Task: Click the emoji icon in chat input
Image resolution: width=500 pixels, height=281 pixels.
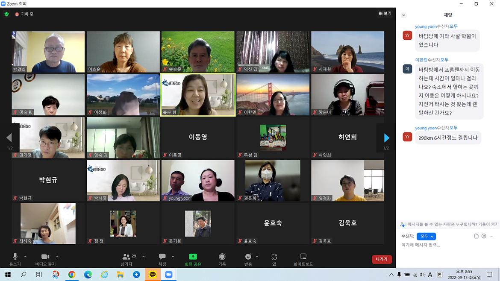Action: tap(484, 236)
